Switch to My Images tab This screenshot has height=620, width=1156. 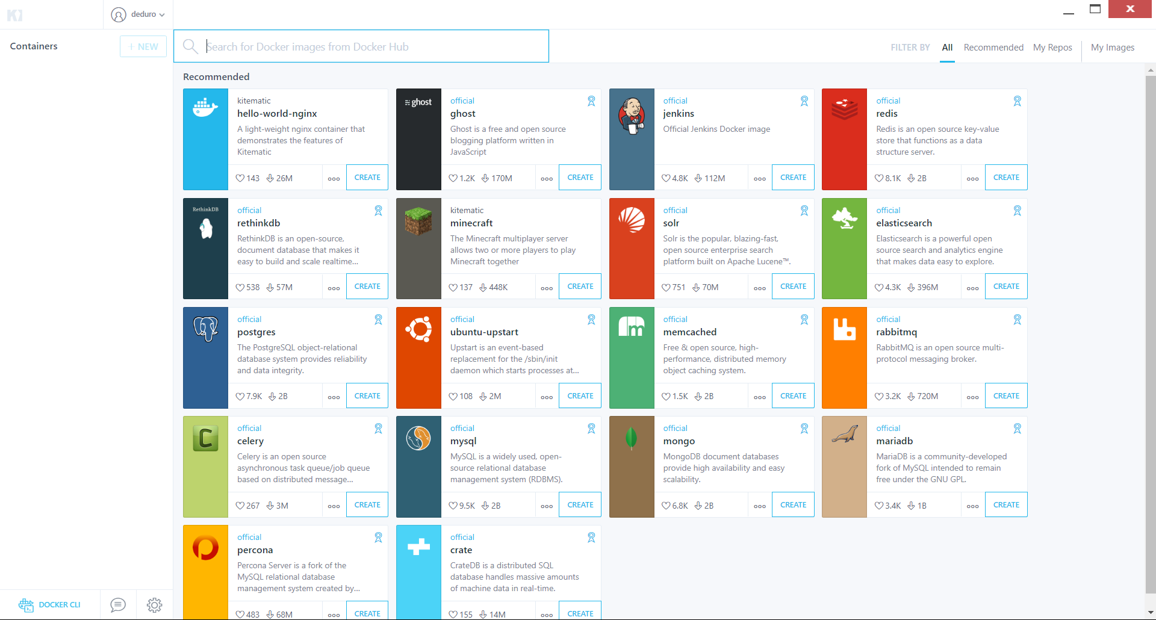coord(1113,48)
